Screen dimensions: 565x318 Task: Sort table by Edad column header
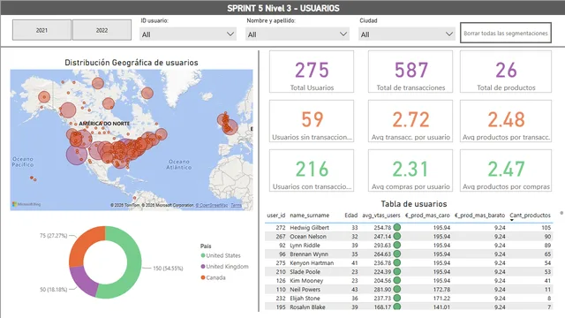(351, 216)
